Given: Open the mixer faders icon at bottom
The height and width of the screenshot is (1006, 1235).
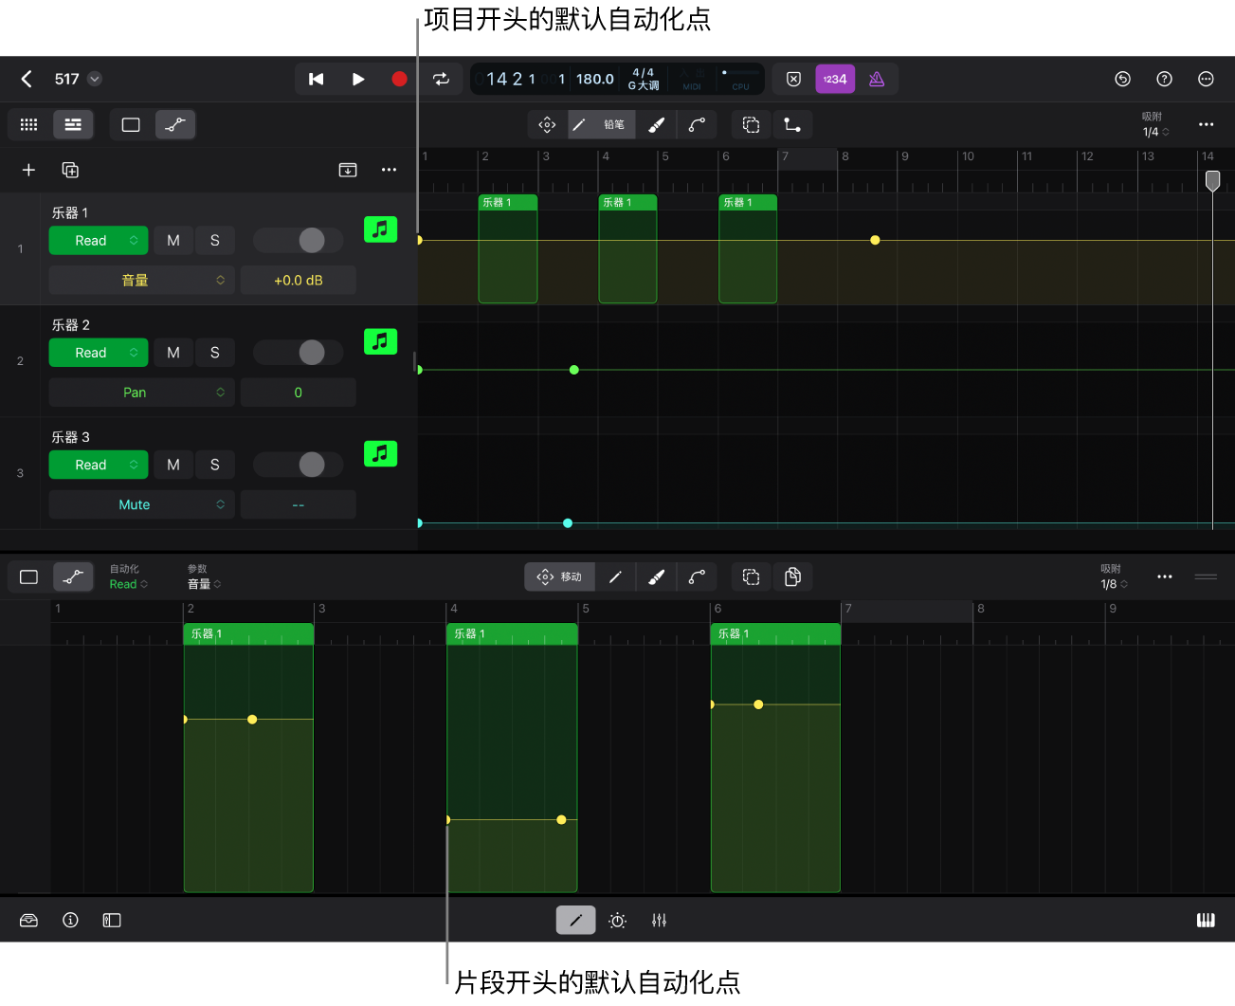Looking at the screenshot, I should coord(659,921).
